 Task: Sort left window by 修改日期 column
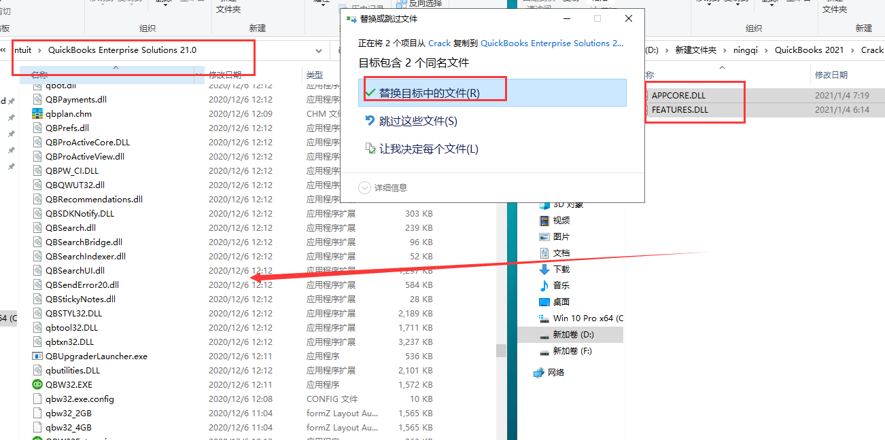[225, 75]
